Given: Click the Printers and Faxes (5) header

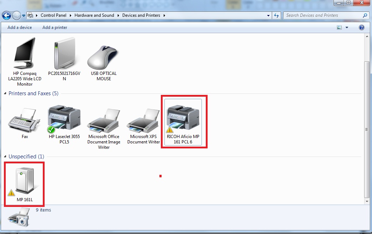Looking at the screenshot, I should coord(34,93).
